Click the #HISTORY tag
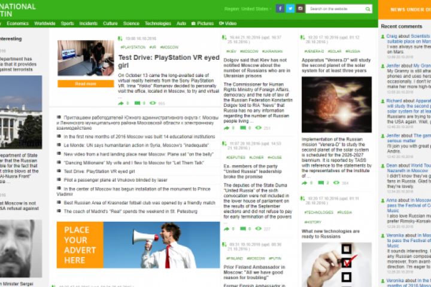This screenshot has height=287, width=431. tap(312, 222)
